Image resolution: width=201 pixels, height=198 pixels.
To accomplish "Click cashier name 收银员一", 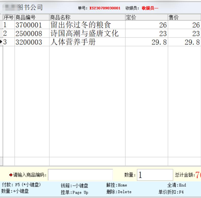I will pyautogui.click(x=150, y=8).
